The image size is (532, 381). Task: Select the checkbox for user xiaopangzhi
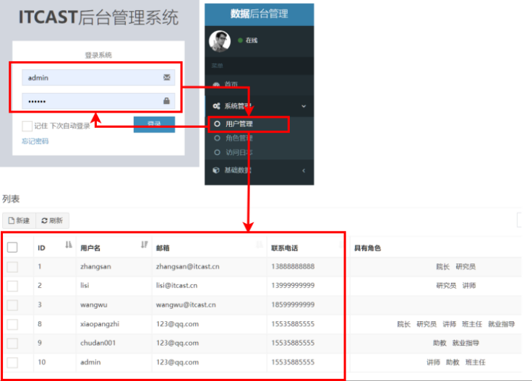[x=12, y=324]
